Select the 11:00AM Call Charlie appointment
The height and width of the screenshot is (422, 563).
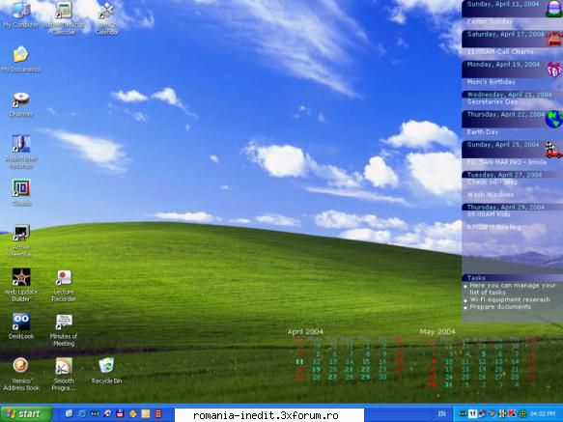tap(500, 52)
